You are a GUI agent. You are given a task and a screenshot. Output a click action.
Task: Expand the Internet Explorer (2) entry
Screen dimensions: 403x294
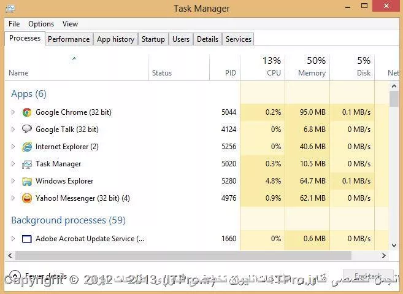point(13,147)
